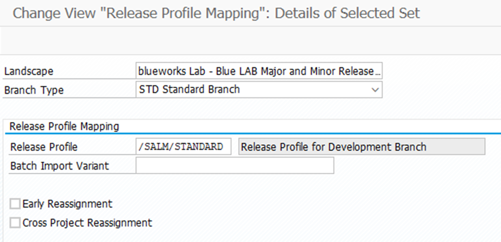Click the Release Profile field label

(x=44, y=147)
